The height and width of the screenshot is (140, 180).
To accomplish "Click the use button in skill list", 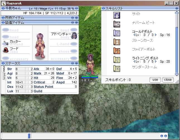I will (155, 80).
